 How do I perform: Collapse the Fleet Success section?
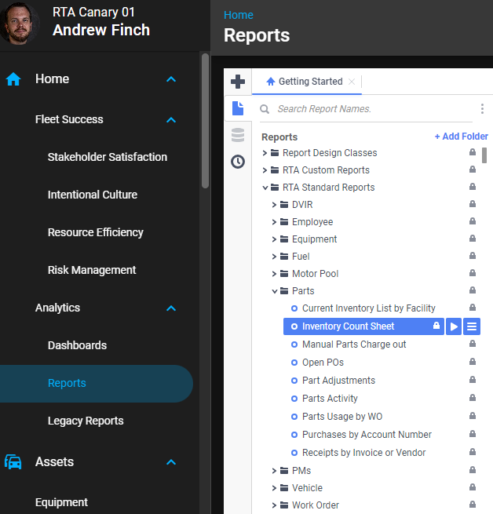tap(171, 120)
